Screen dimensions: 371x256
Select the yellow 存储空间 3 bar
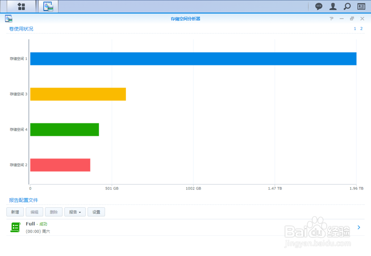[78, 94]
